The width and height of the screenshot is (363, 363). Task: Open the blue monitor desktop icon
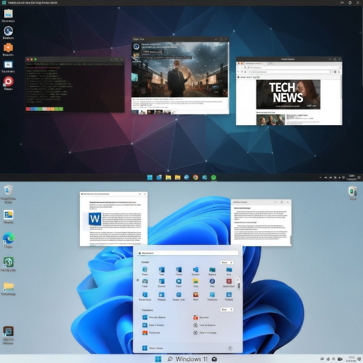pyautogui.click(x=8, y=65)
